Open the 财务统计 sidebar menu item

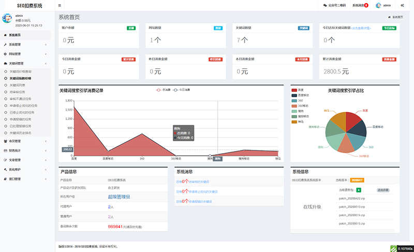coord(25,151)
